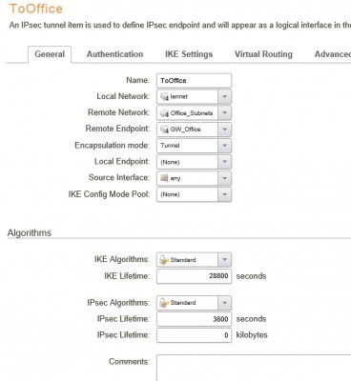
Task: Click the Source Interface any icon
Action: point(164,178)
